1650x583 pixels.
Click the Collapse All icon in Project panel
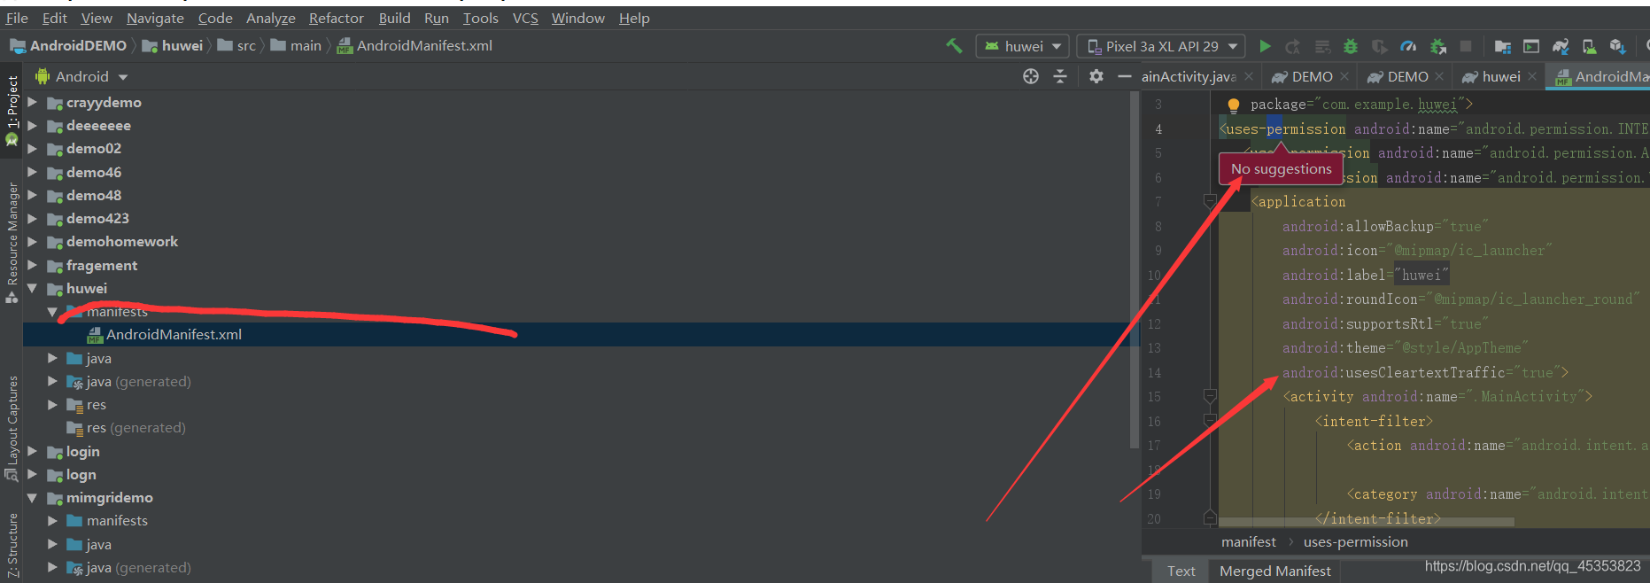click(x=1060, y=76)
